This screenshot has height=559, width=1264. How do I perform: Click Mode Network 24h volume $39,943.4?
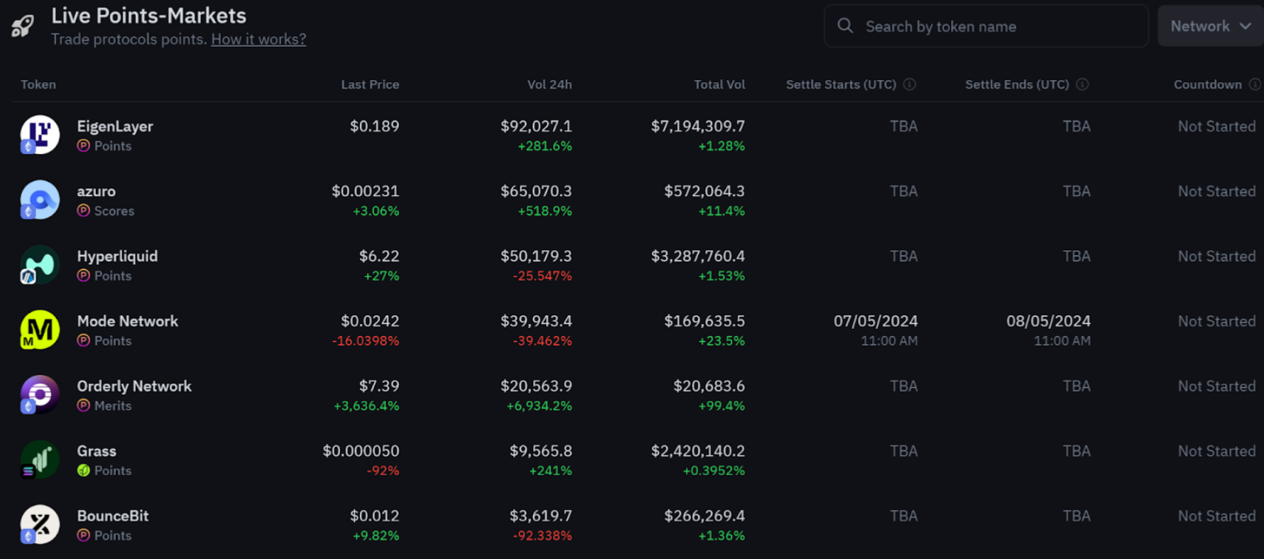pos(536,321)
